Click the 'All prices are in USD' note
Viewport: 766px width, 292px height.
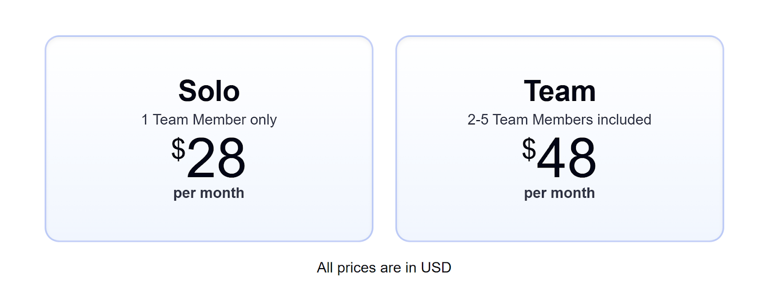(x=384, y=268)
